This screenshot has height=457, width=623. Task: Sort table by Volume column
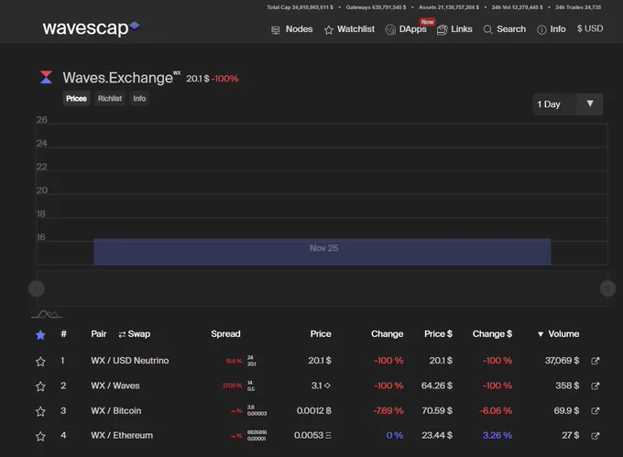[x=558, y=334]
